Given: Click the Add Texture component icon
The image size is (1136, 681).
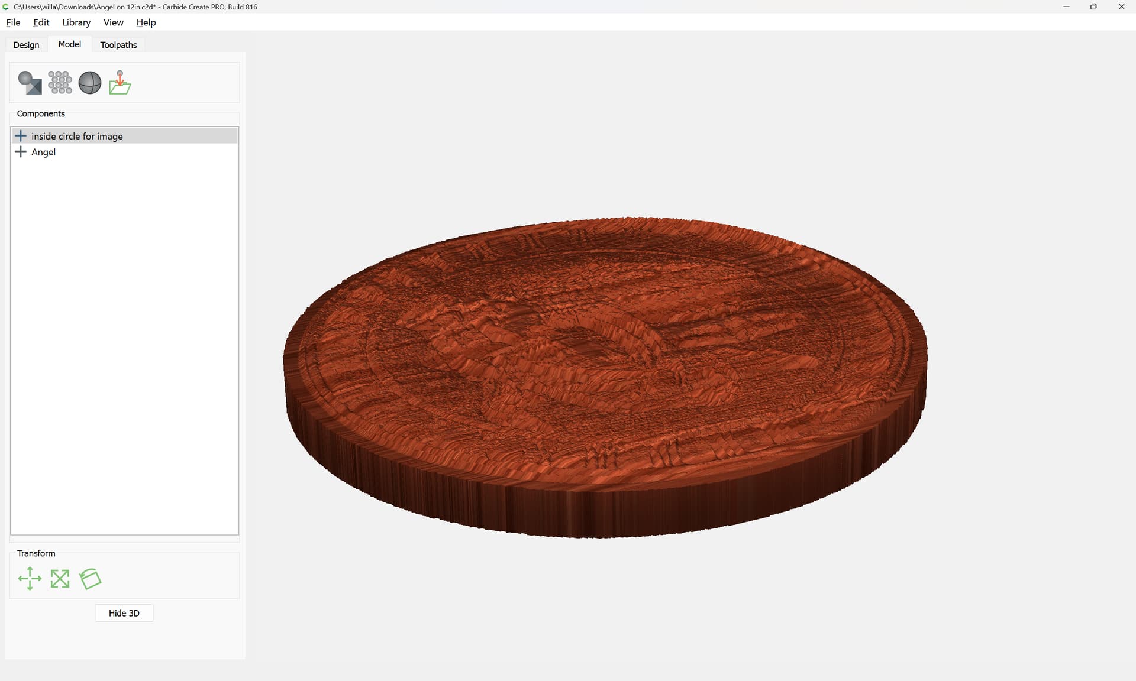Looking at the screenshot, I should click(60, 83).
